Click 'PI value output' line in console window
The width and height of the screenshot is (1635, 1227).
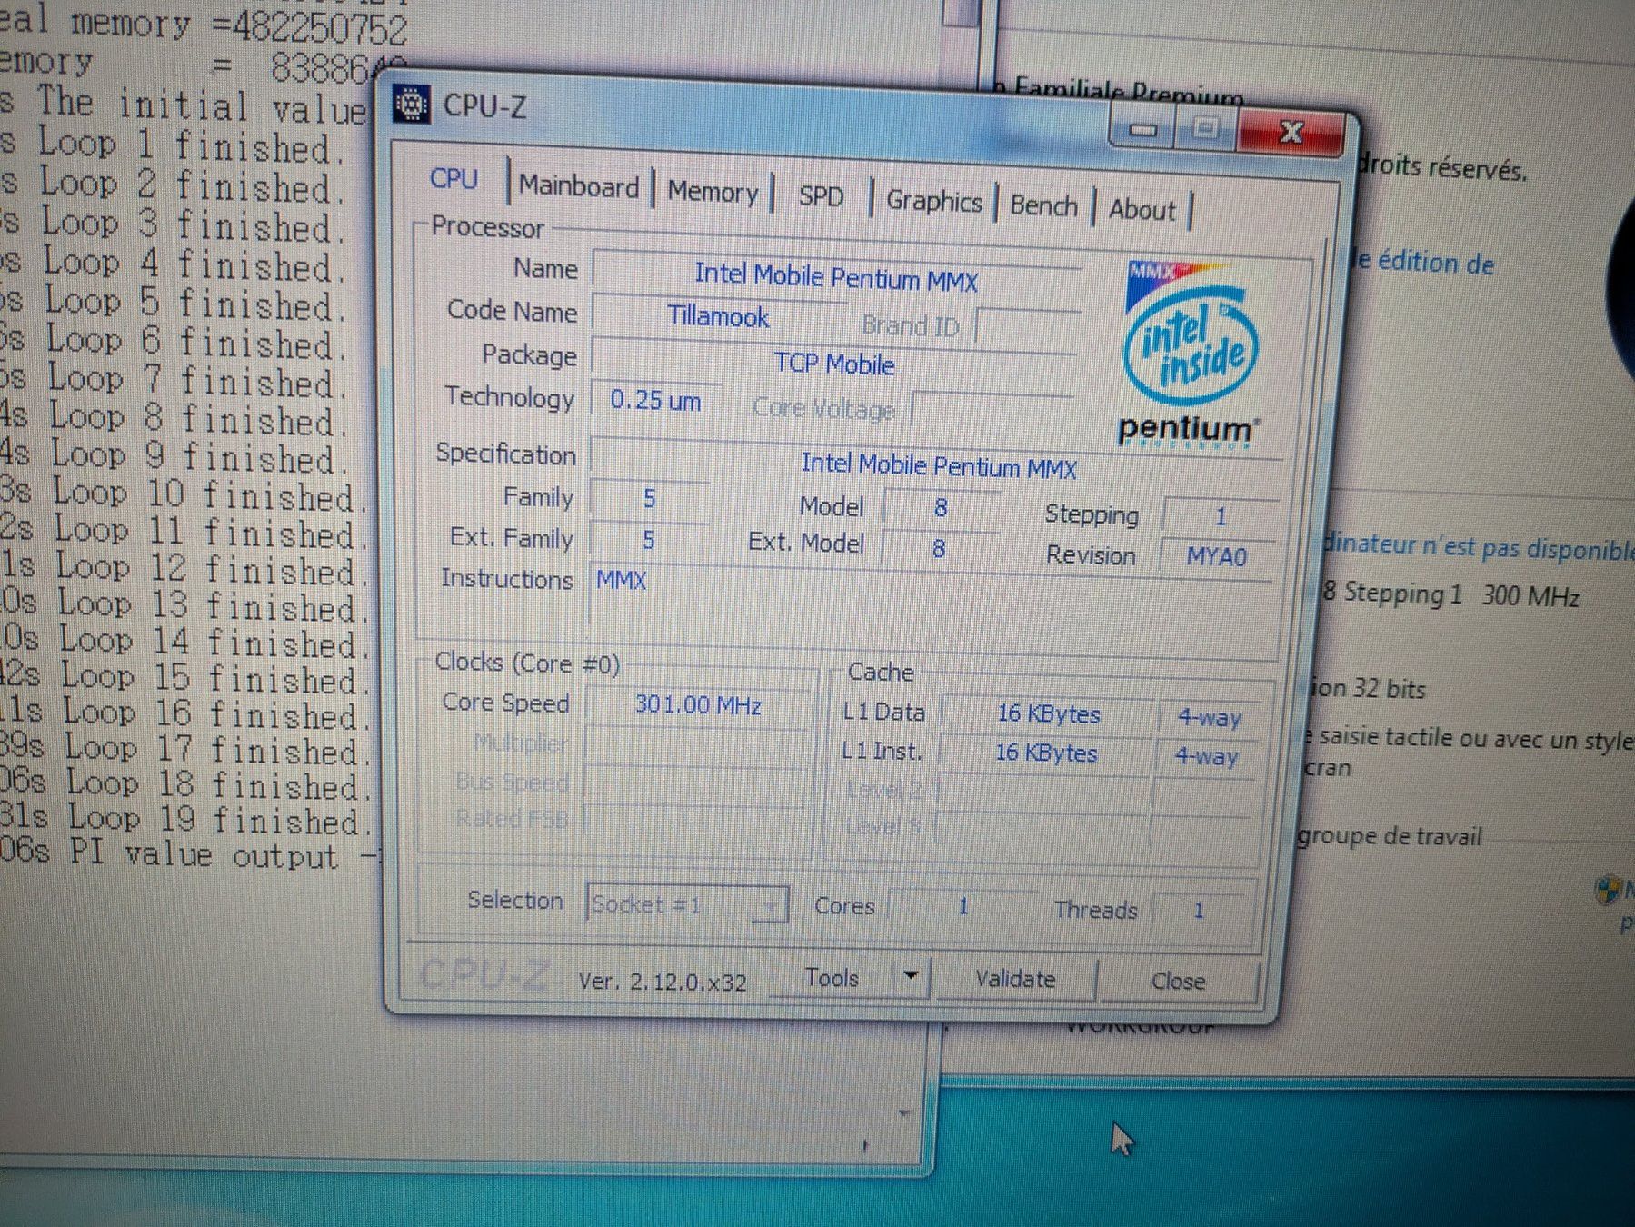(204, 855)
